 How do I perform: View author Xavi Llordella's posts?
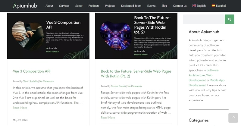tap(30, 81)
